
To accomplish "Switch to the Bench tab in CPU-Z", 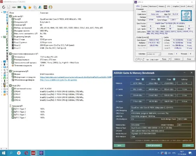I will point(183,6).
